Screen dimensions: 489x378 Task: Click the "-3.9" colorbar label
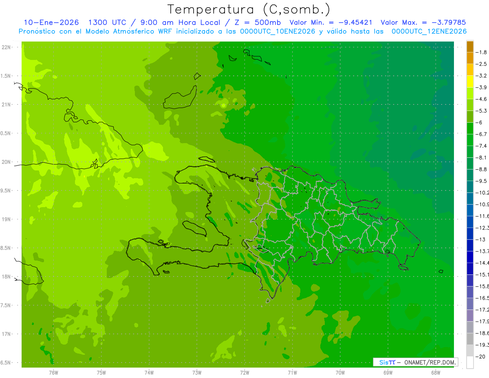click(481, 87)
